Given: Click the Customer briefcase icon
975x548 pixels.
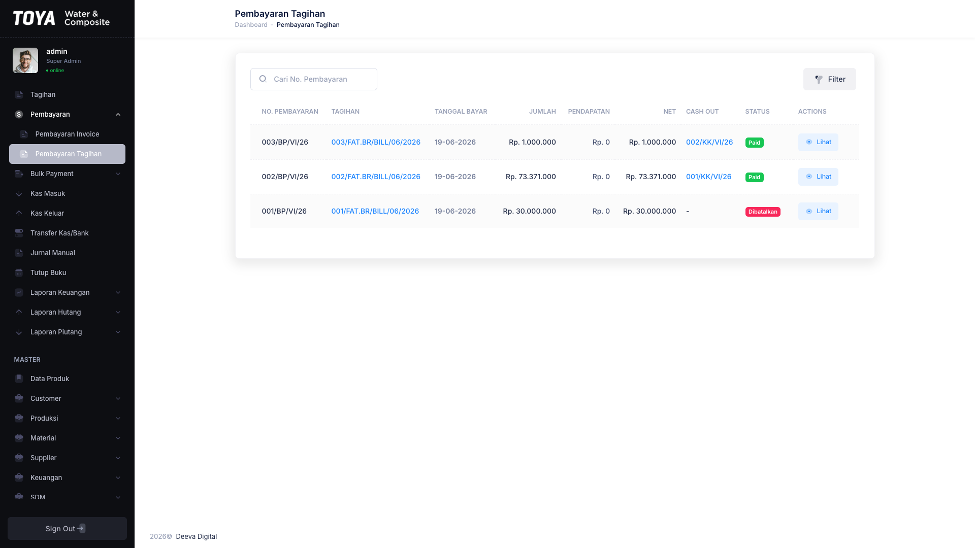Looking at the screenshot, I should tap(19, 399).
